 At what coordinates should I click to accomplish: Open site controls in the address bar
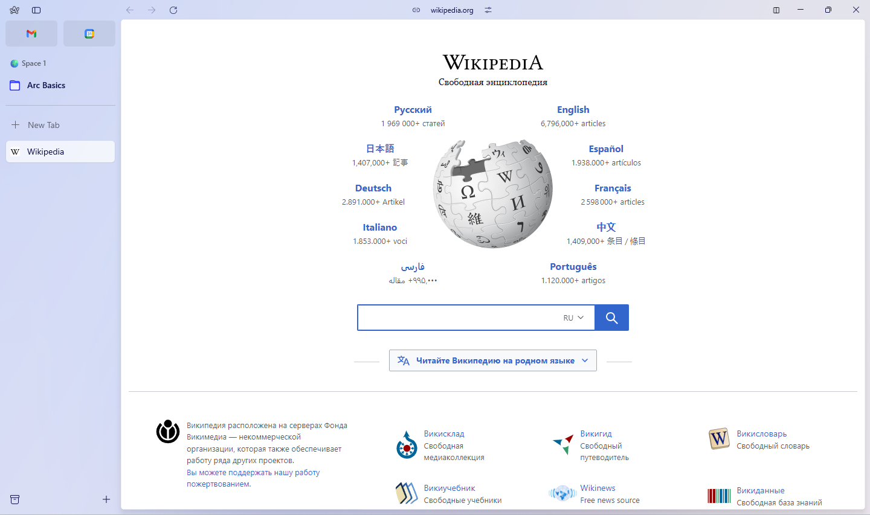[x=488, y=10]
